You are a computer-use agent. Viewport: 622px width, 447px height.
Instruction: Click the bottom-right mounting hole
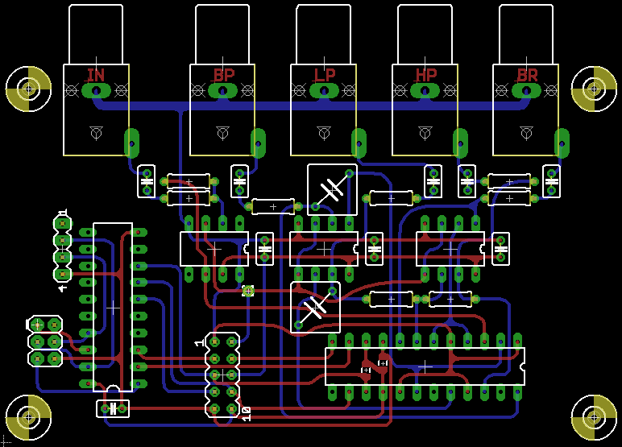point(594,417)
